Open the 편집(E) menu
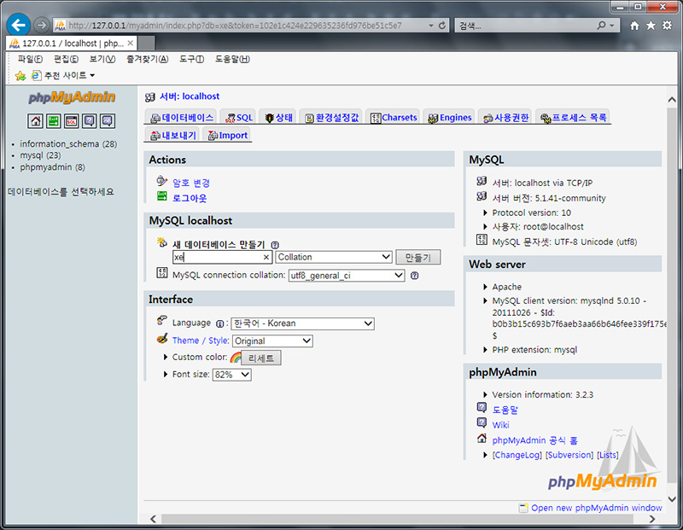Image resolution: width=683 pixels, height=530 pixels. pos(67,59)
